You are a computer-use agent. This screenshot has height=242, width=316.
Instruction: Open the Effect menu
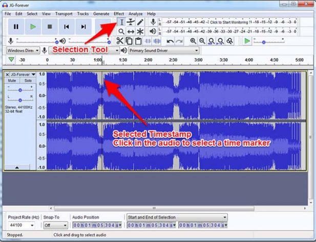(119, 14)
